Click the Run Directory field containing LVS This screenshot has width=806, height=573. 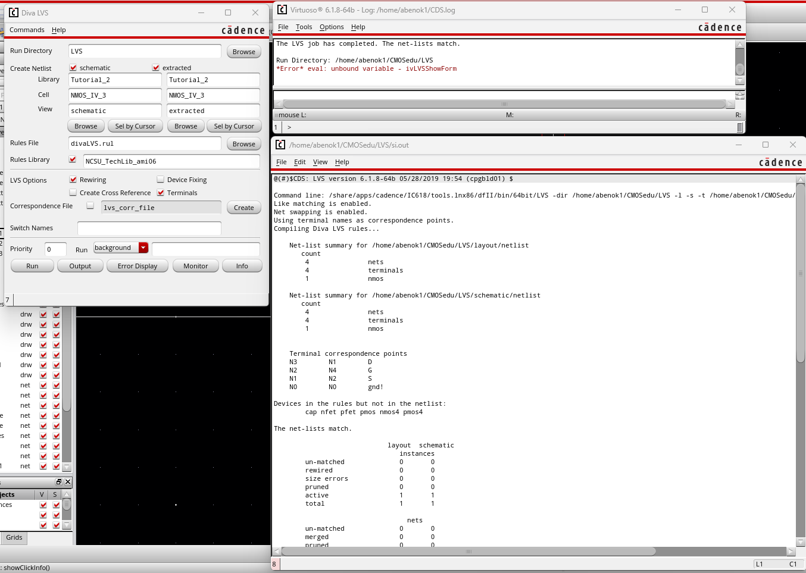145,51
